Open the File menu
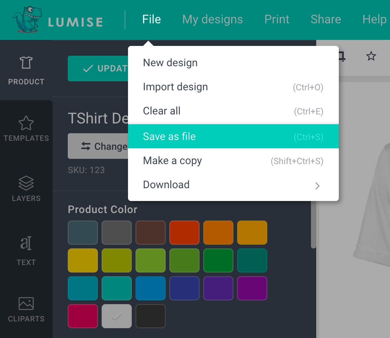The height and width of the screenshot is (338, 390). [x=152, y=19]
